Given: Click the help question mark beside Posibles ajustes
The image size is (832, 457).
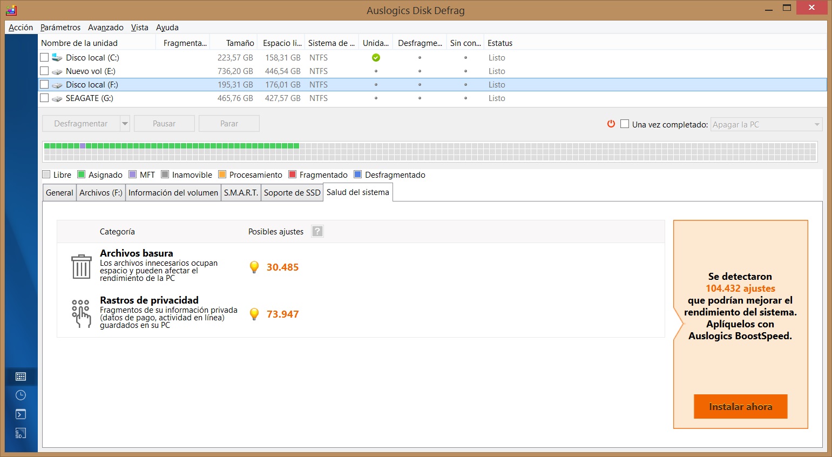Looking at the screenshot, I should 317,231.
